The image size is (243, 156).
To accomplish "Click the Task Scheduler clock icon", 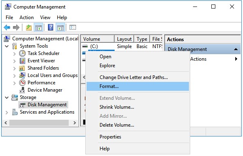I will click(22, 53).
